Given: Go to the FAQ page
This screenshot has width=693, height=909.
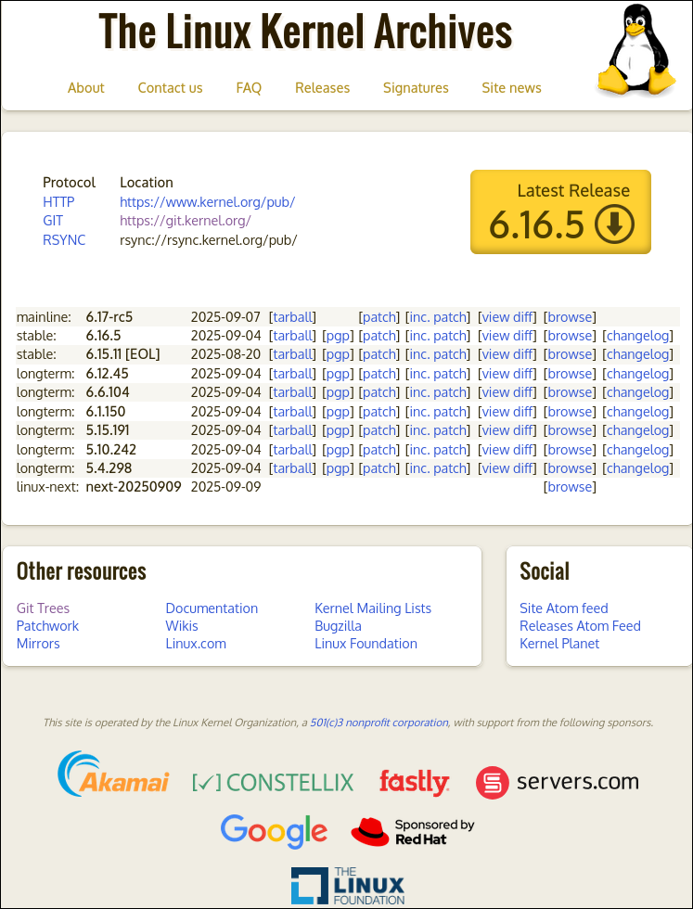Looking at the screenshot, I should (249, 87).
